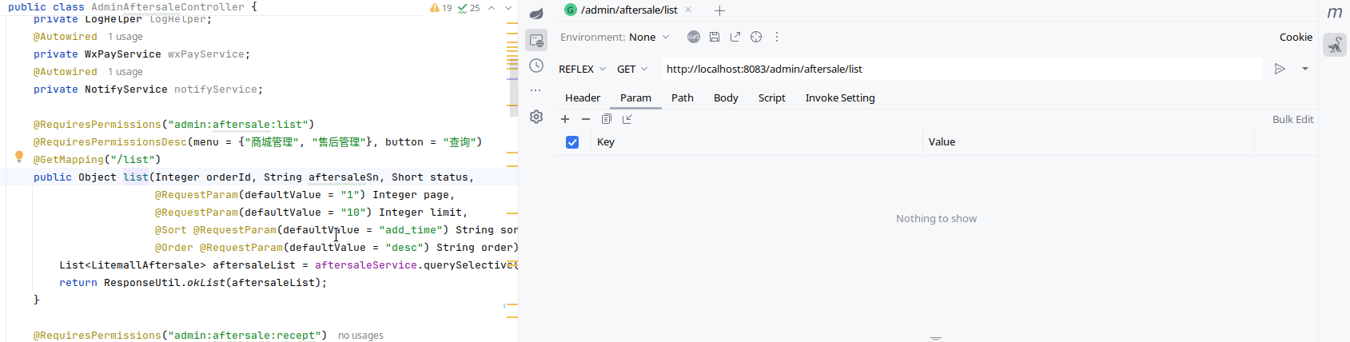Viewport: 1350px width, 342px height.
Task: Switch to the Body tab
Action: coord(726,97)
